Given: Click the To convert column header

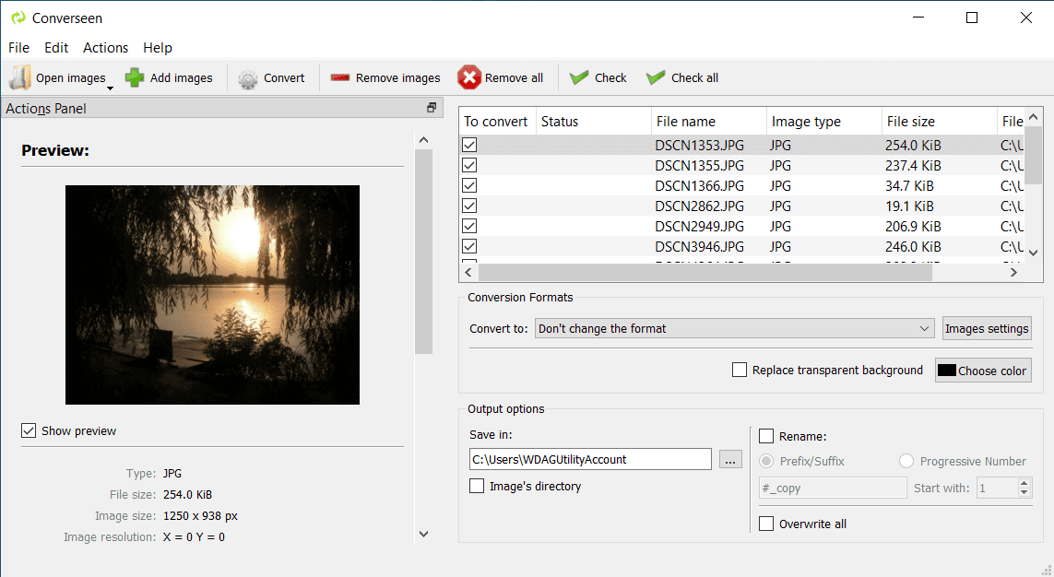Looking at the screenshot, I should coord(497,122).
